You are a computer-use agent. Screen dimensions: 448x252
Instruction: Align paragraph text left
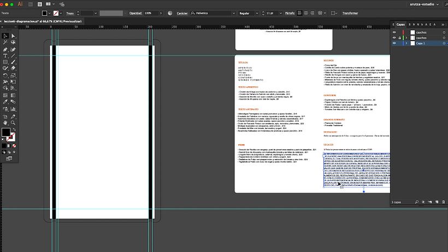point(299,13)
